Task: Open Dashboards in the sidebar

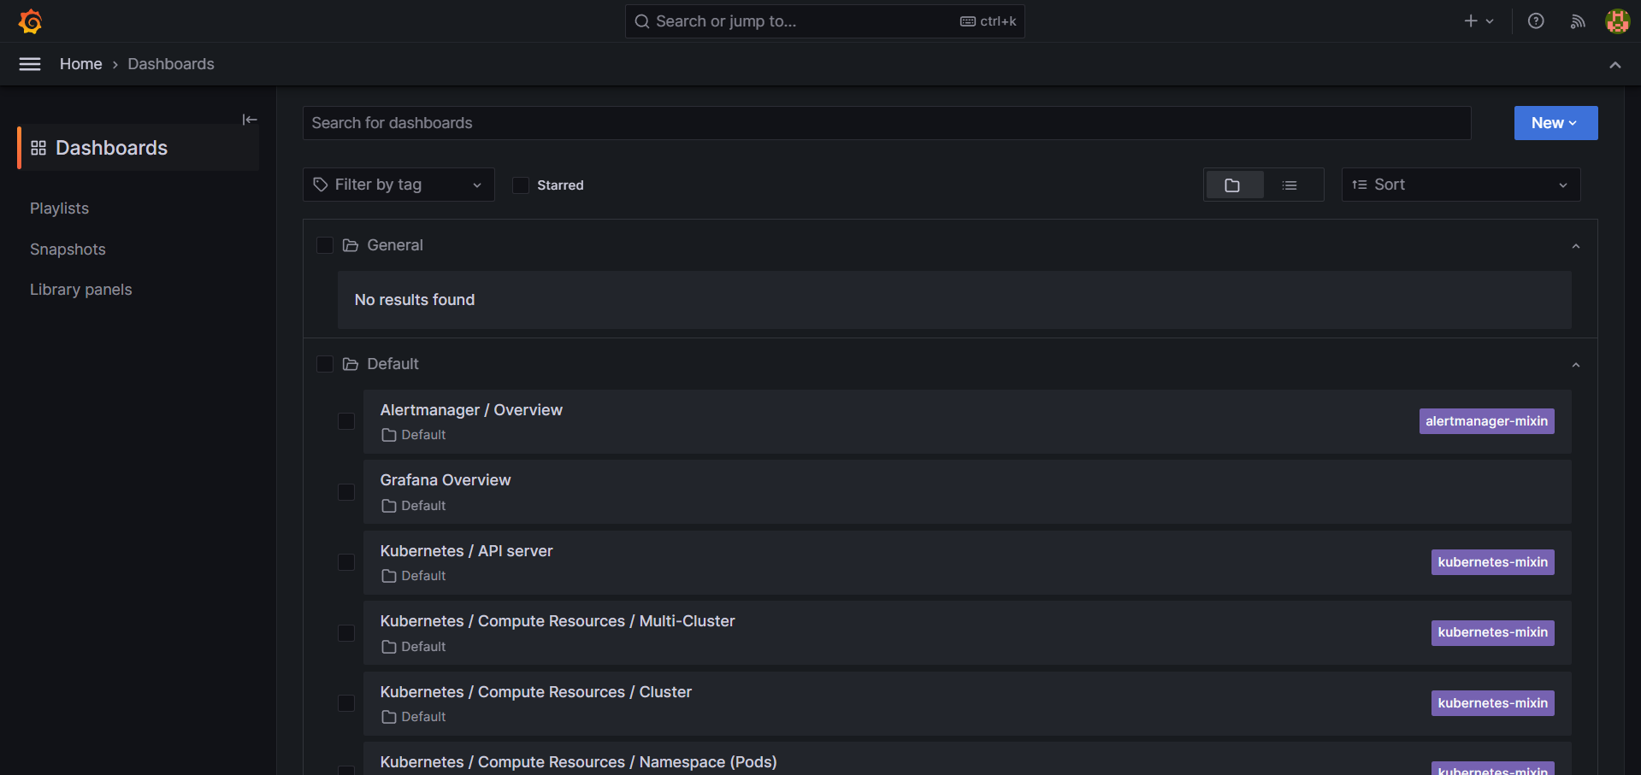Action: coord(139,148)
